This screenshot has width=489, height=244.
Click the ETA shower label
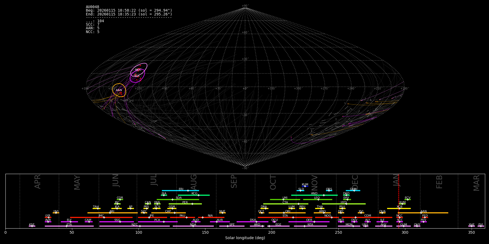(x=69, y=225)
